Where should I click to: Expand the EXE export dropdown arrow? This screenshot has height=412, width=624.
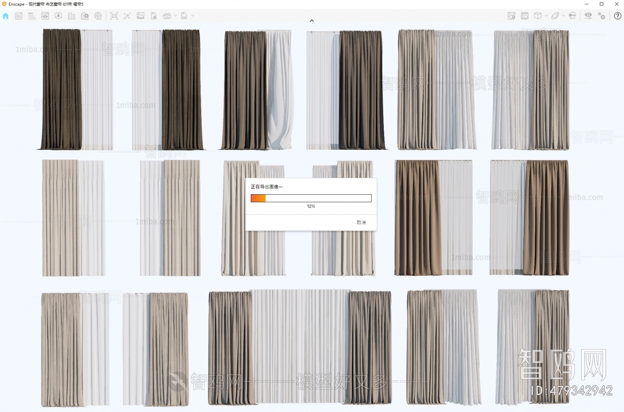[x=193, y=16]
